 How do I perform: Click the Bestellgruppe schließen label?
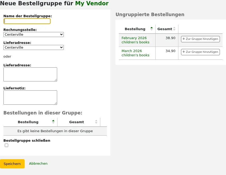click(27, 141)
